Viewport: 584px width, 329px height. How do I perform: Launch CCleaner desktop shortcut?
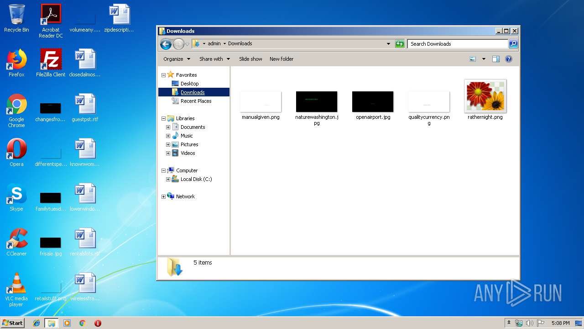pos(16,242)
